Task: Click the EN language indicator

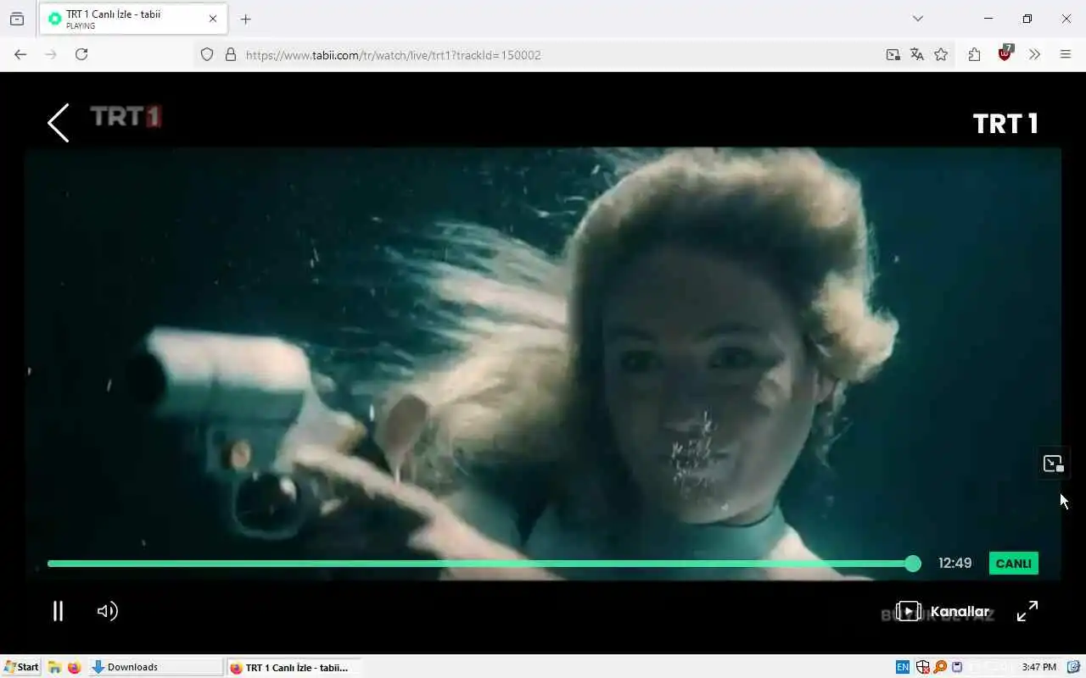Action: [x=903, y=667]
